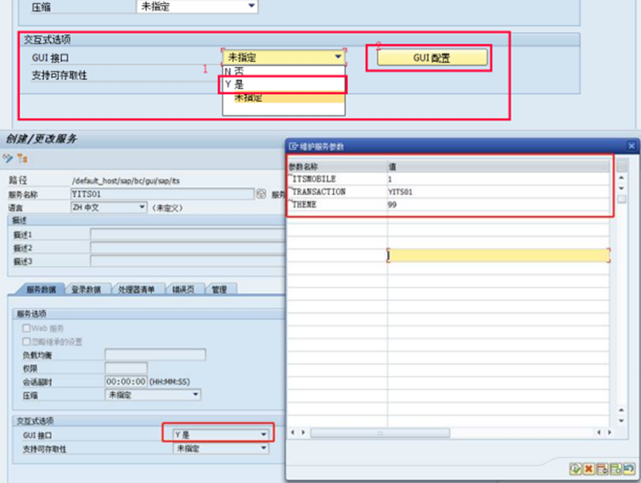Viewport: 641px width, 483px height.
Task: Open the lower 支持可存取性 dropdown
Action: pyautogui.click(x=221, y=448)
